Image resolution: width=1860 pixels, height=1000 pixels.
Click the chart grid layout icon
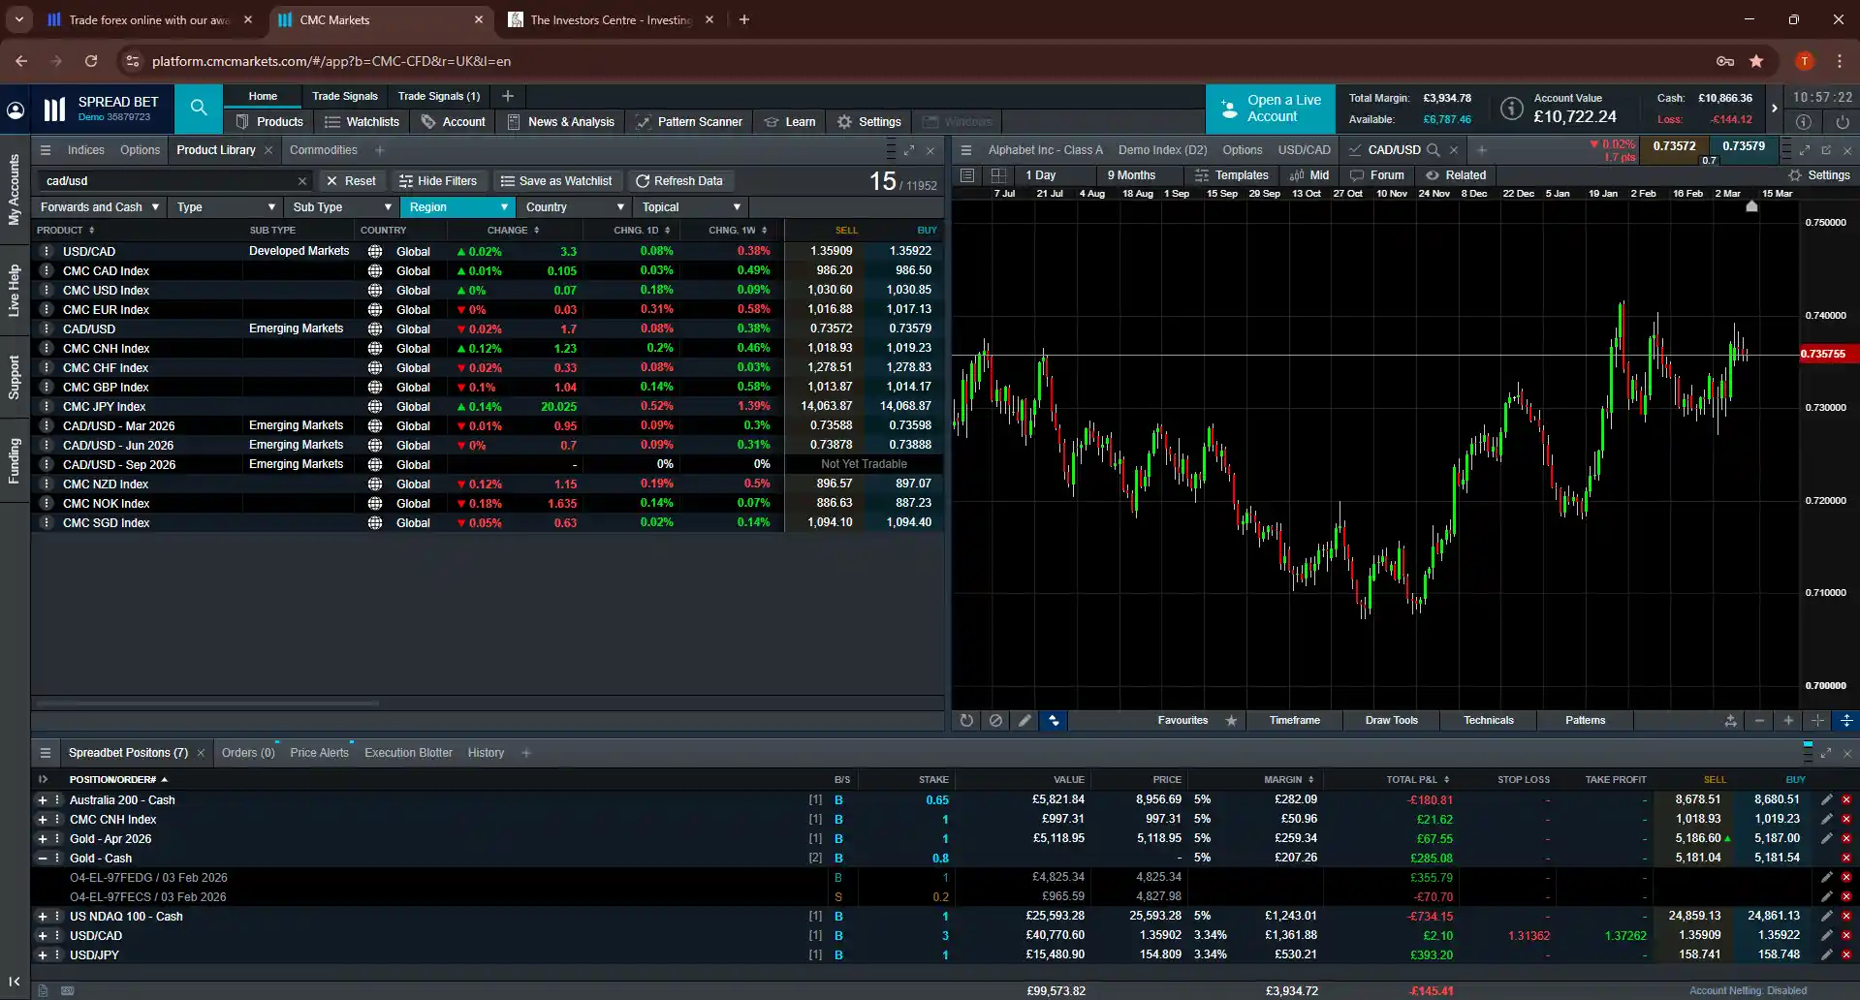[x=998, y=175]
